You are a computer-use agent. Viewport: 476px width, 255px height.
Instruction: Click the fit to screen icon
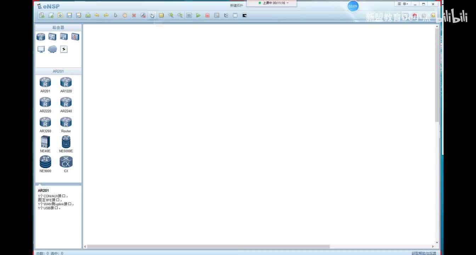(x=189, y=15)
